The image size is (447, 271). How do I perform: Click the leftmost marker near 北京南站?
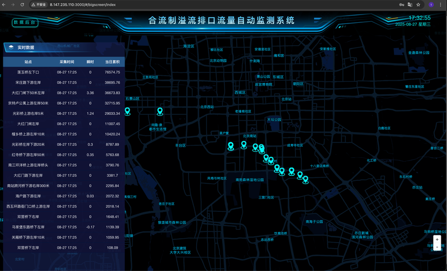(230, 146)
